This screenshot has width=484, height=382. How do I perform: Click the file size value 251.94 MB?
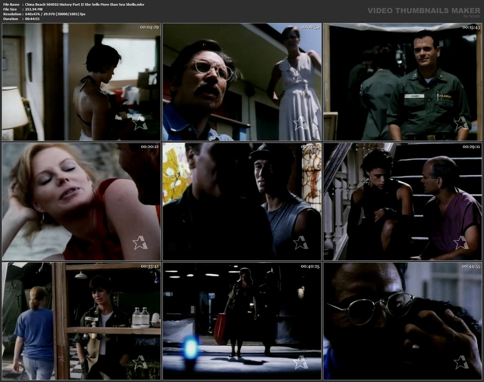pos(34,9)
